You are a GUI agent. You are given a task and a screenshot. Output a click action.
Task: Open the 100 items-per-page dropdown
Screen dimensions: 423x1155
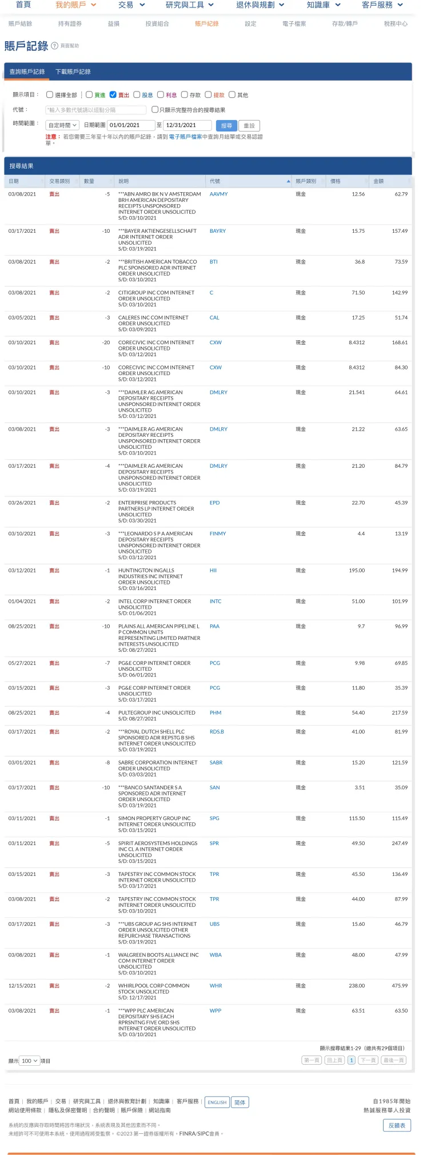[x=29, y=1061]
